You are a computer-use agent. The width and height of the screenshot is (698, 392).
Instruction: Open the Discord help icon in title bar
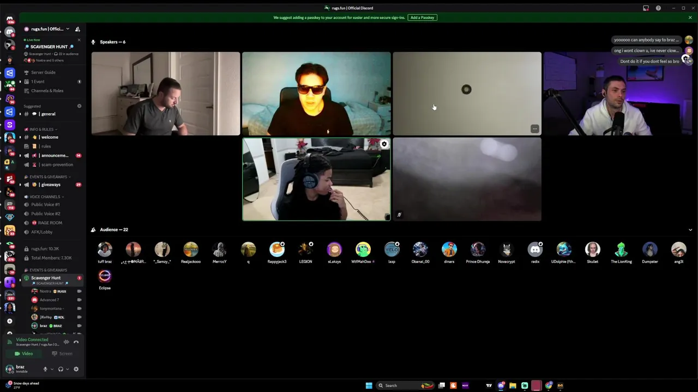pos(658,8)
